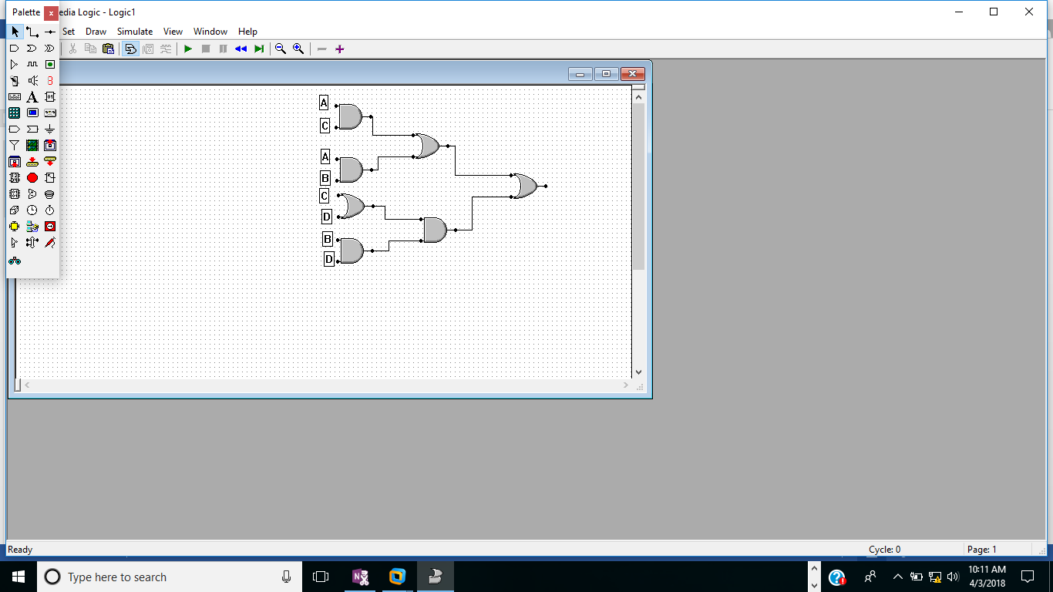Close the Palette panel
The image size is (1053, 592).
51,12
